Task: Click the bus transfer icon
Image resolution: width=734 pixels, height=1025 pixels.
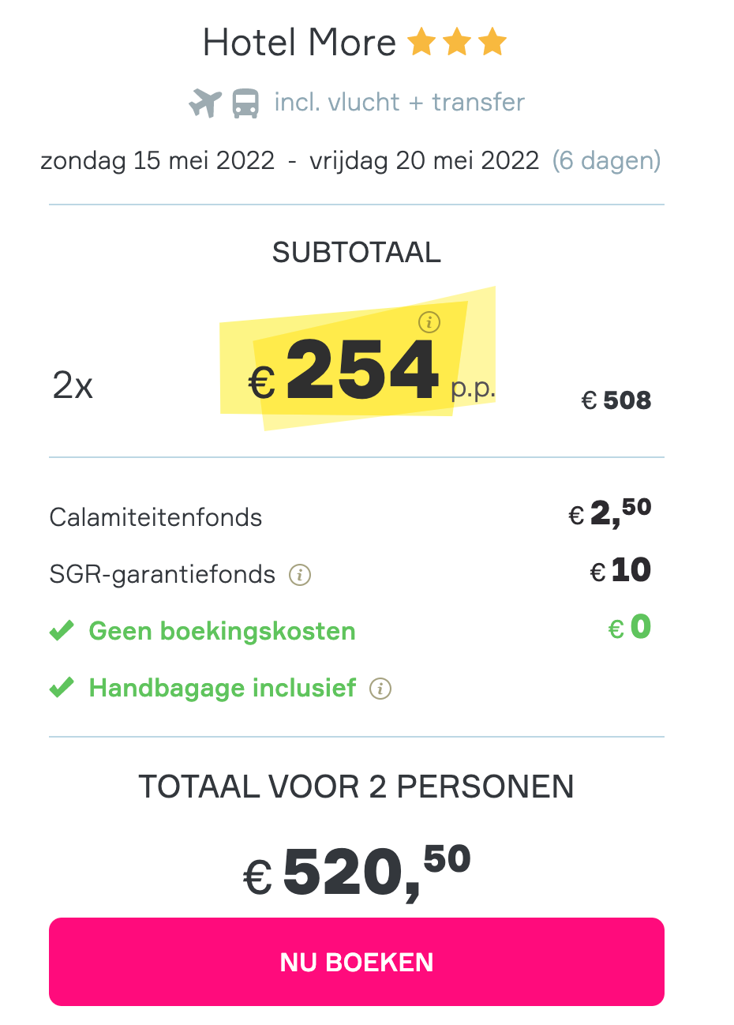Action: (x=245, y=103)
